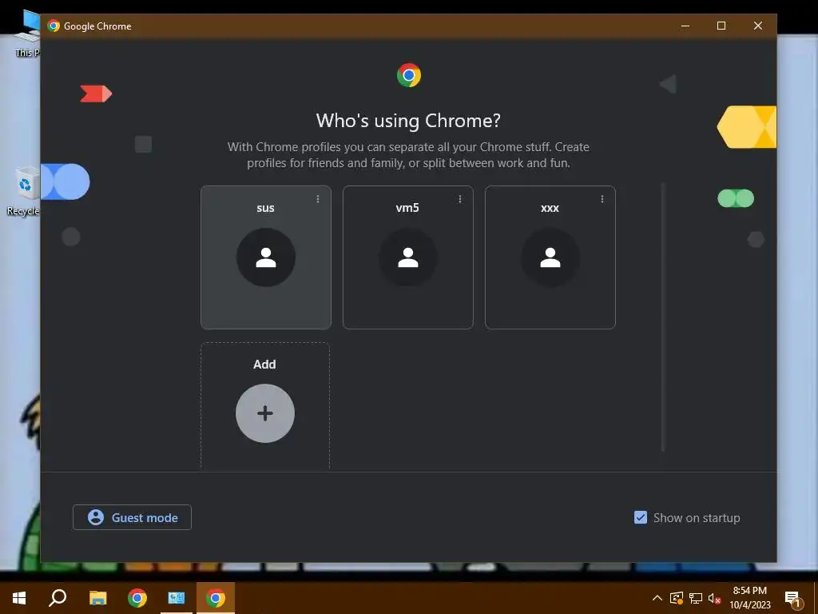This screenshot has width=818, height=614.
Task: Open more actions menu for vm5 profile
Action: [x=459, y=199]
